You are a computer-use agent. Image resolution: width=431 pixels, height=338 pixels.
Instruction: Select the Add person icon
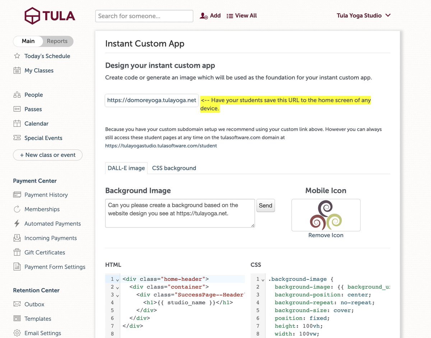(204, 15)
